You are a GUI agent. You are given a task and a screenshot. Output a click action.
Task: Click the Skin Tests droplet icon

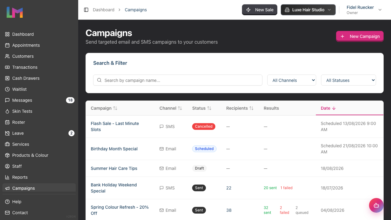(x=7, y=111)
